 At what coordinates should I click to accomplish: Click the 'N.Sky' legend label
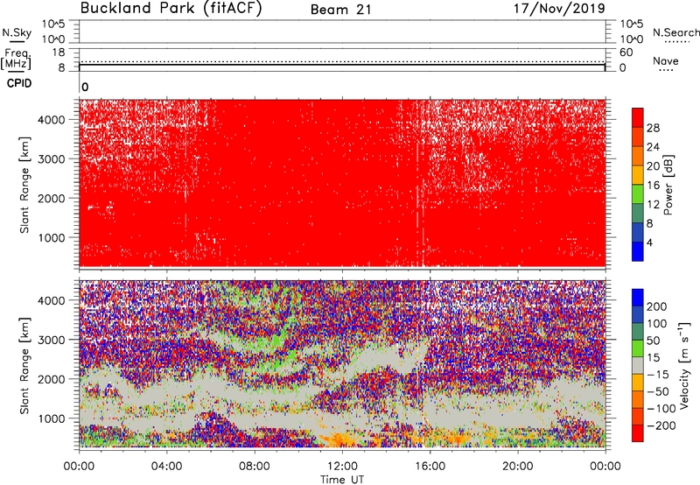(17, 32)
